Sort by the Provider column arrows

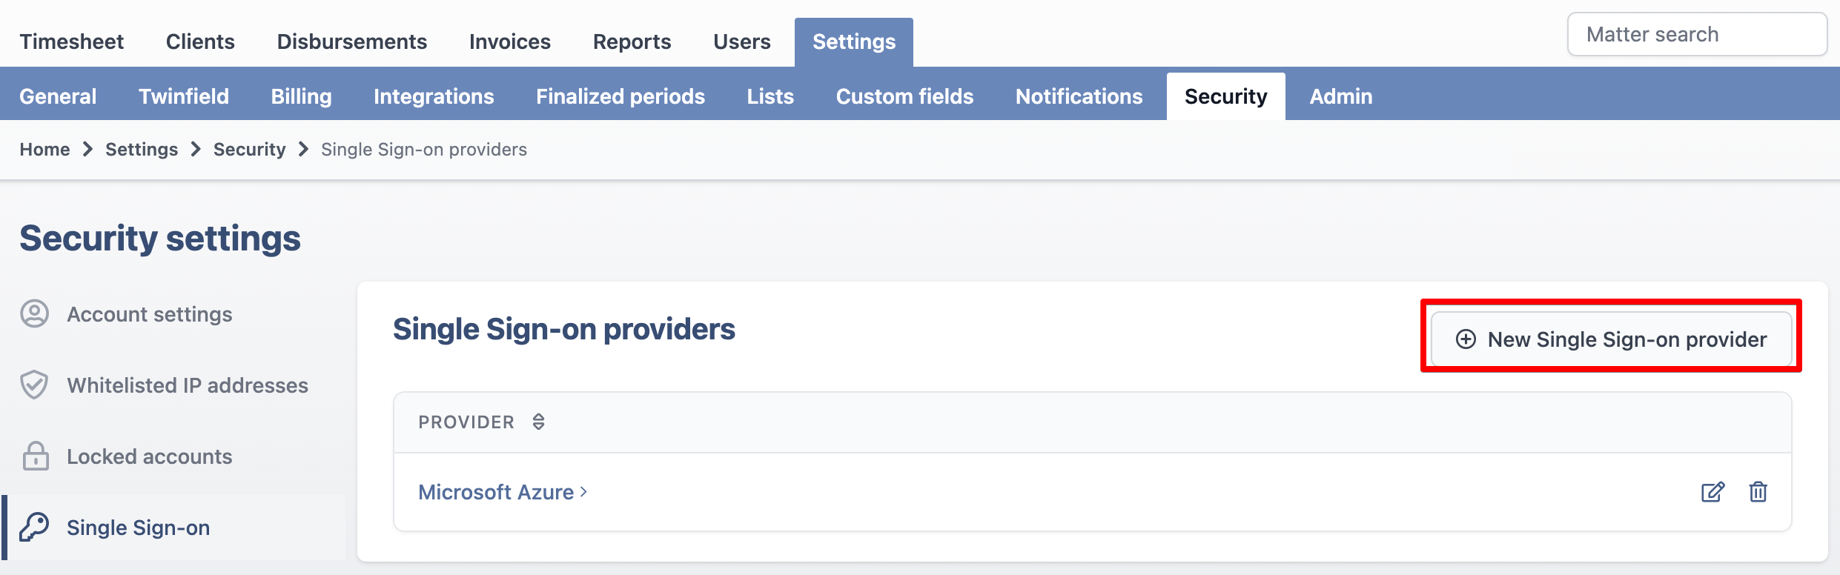539,422
